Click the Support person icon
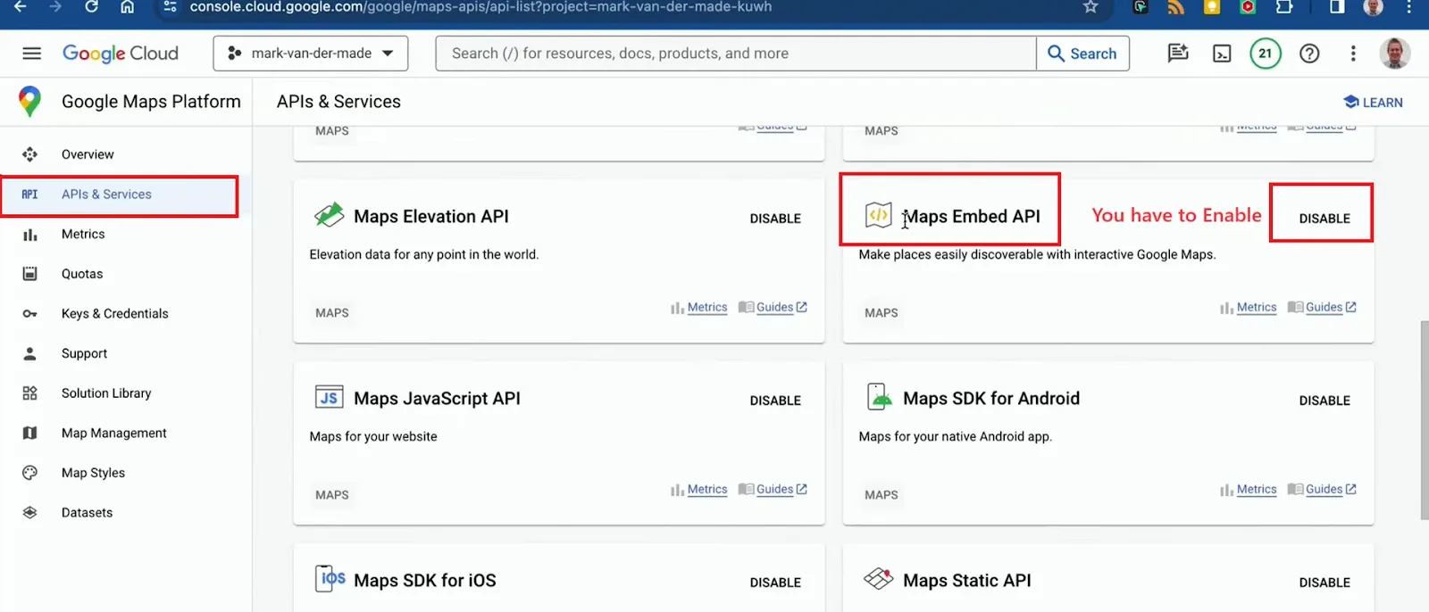Image resolution: width=1429 pixels, height=612 pixels. (29, 353)
